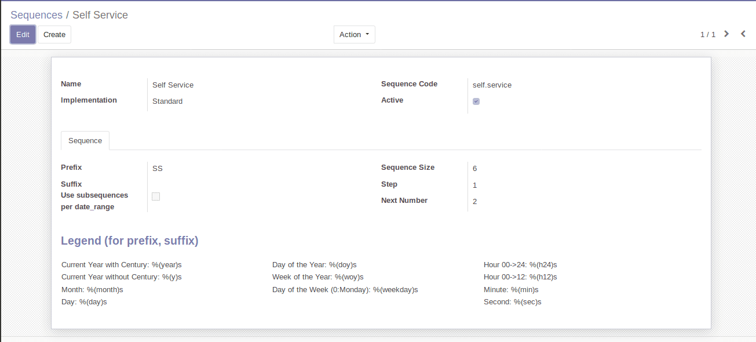Click the Prefix value SS
This screenshot has height=342, width=756.
pyautogui.click(x=158, y=169)
